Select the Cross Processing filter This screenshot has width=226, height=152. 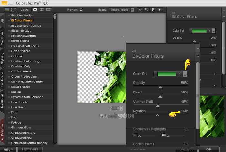pyautogui.click(x=24, y=77)
